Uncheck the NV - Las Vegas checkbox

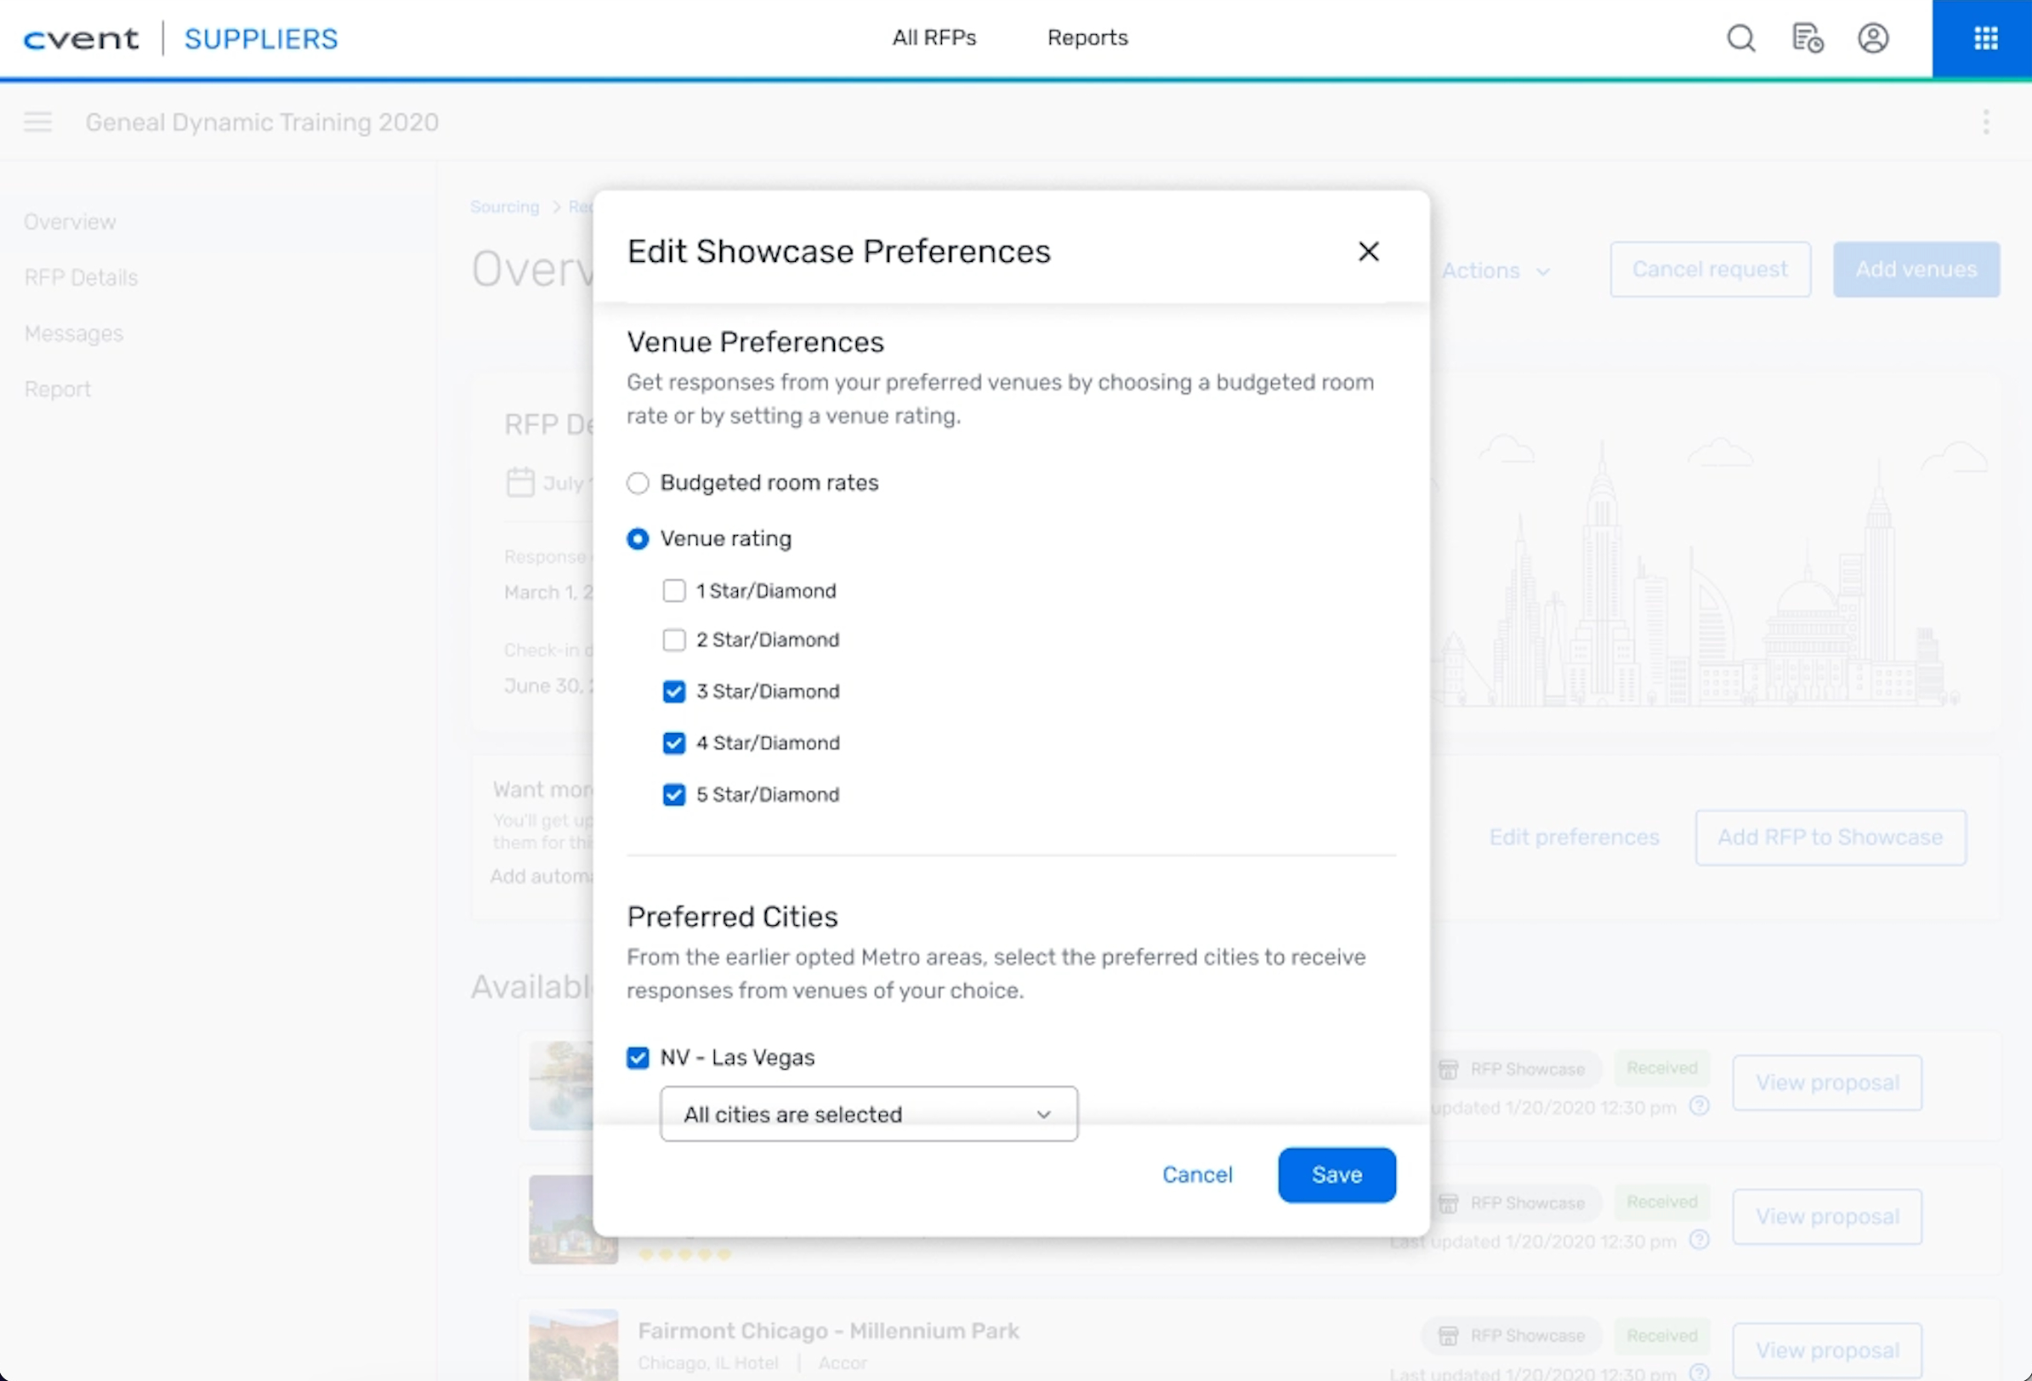639,1058
